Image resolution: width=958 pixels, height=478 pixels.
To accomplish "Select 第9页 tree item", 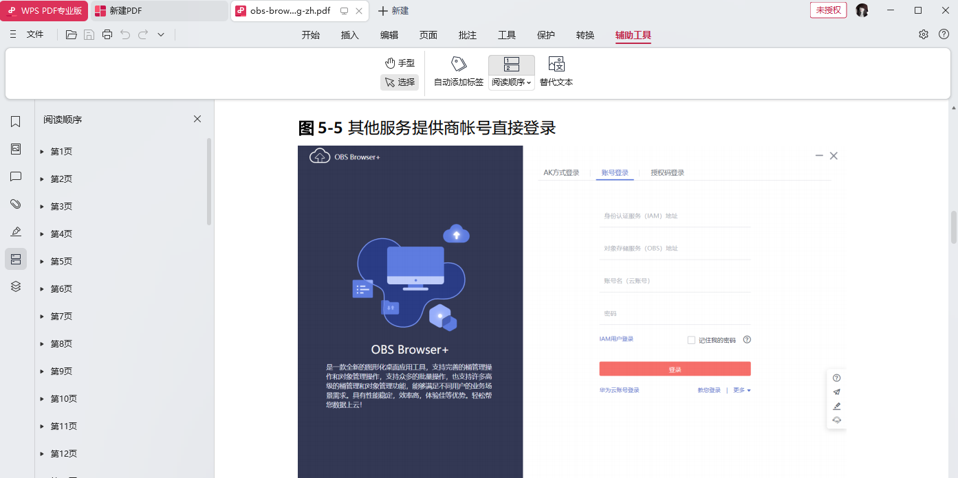I will [x=61, y=372].
